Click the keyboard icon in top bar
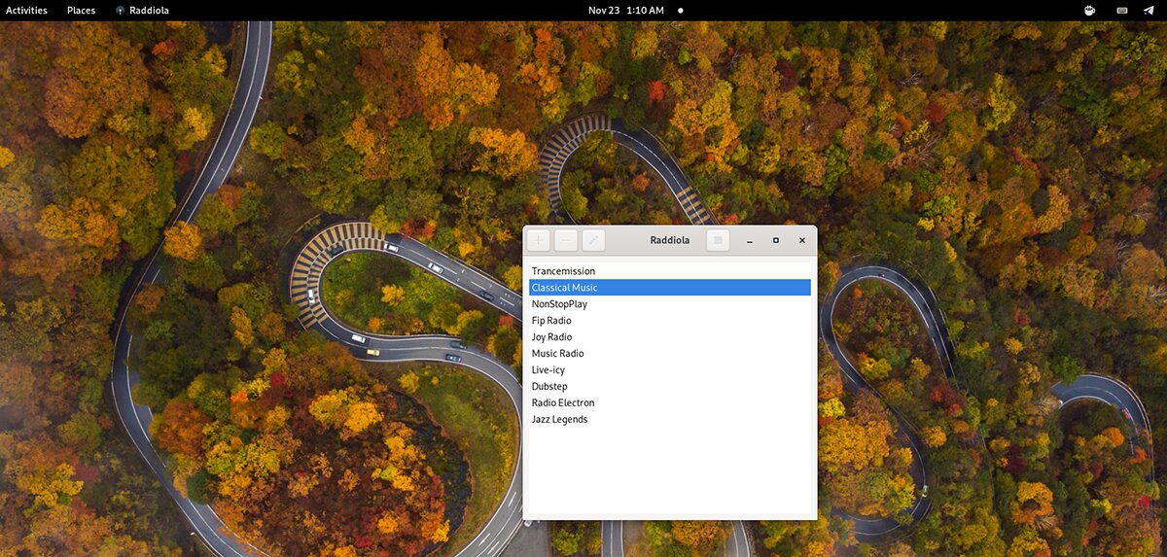Viewport: 1167px width, 557px height. (1122, 11)
